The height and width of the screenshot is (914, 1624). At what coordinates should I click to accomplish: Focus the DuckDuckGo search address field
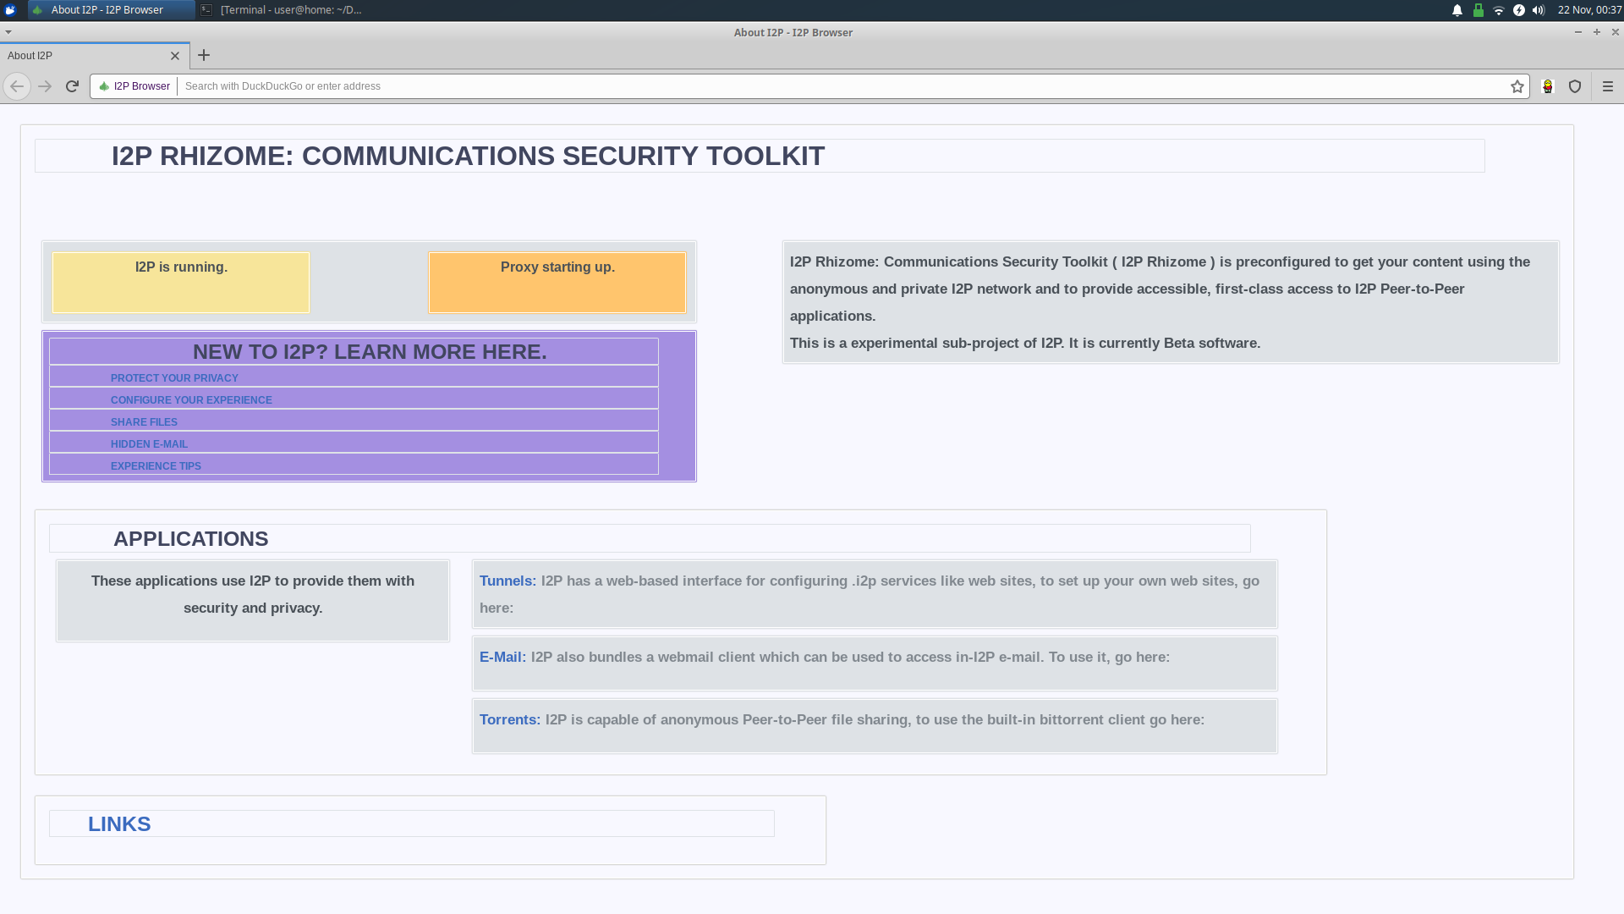(x=842, y=86)
